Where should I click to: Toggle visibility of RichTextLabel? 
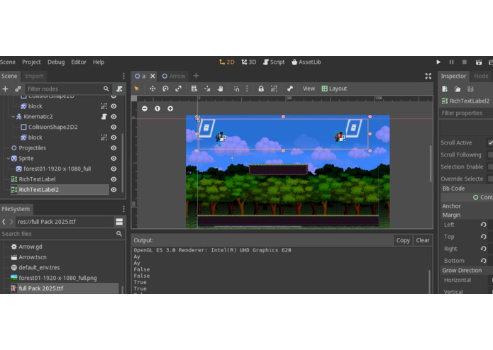click(113, 179)
